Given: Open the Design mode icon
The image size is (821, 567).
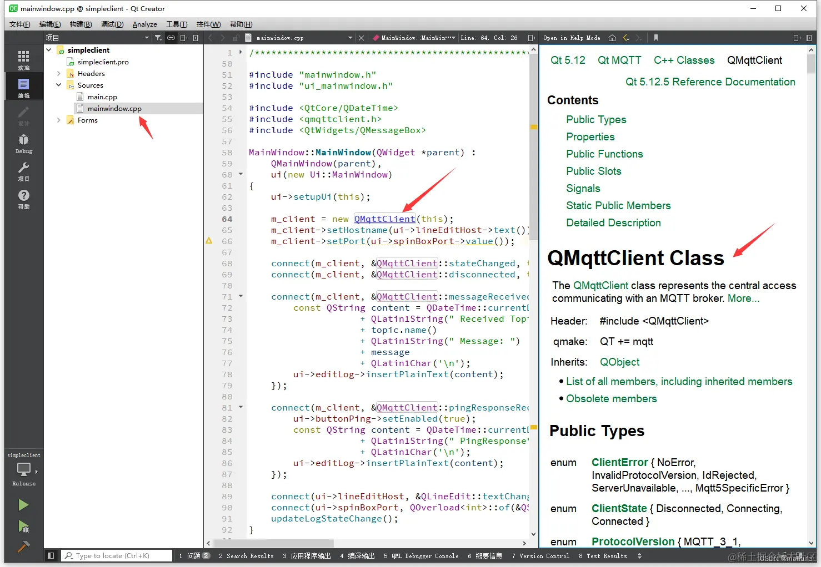Looking at the screenshot, I should pos(23,115).
